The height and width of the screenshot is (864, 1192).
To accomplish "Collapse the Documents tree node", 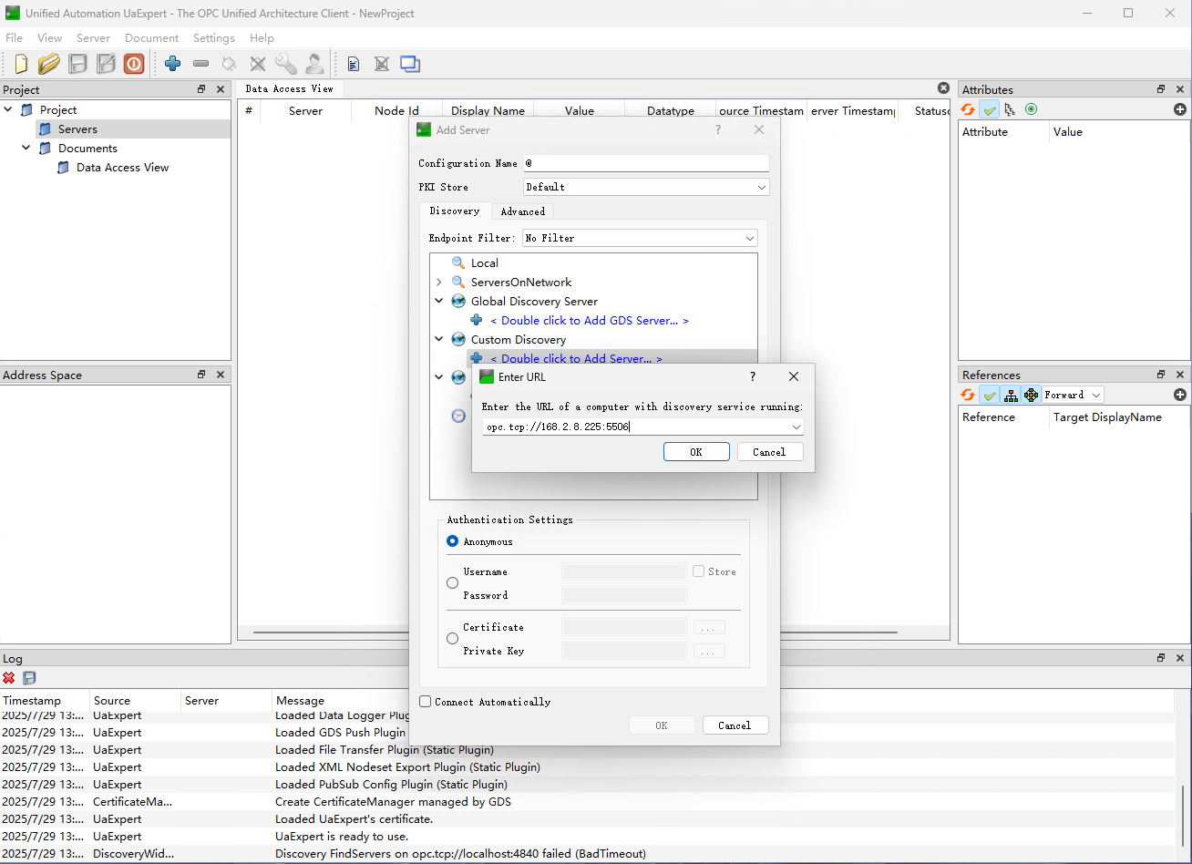I will 26,149.
